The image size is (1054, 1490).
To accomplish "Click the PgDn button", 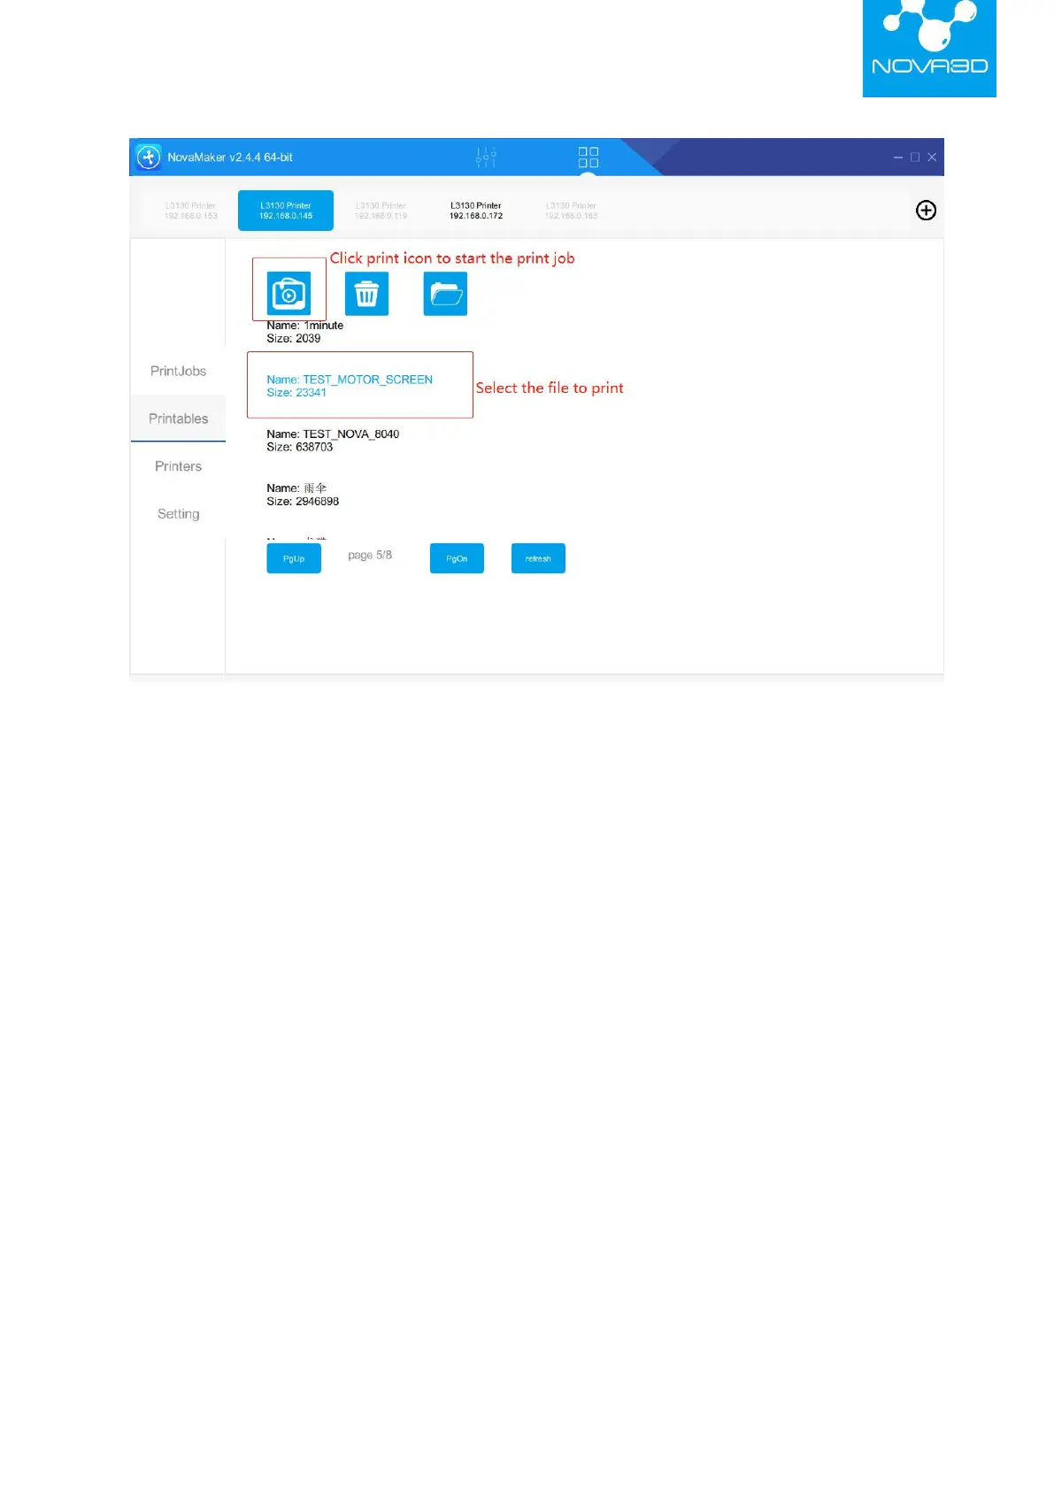I will point(457,558).
